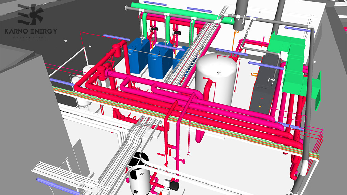Select the large white cylindrical buffer tank
Image resolution: width=347 pixels, height=195 pixels.
216,79
